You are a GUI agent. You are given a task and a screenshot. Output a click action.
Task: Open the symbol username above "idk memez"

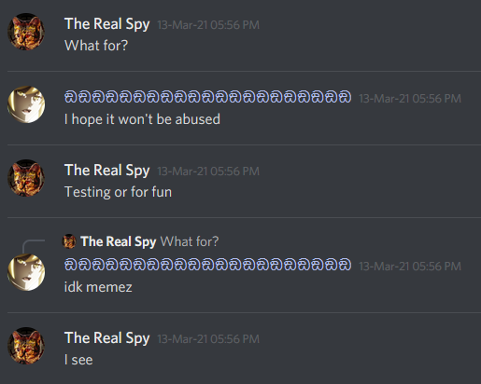(207, 265)
